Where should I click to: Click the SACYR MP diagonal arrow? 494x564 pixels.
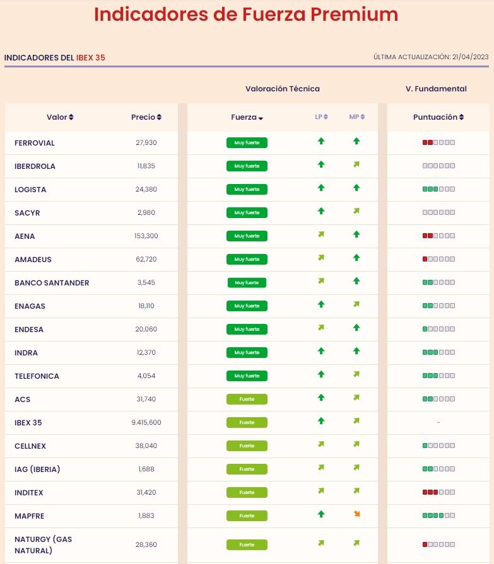tap(356, 211)
